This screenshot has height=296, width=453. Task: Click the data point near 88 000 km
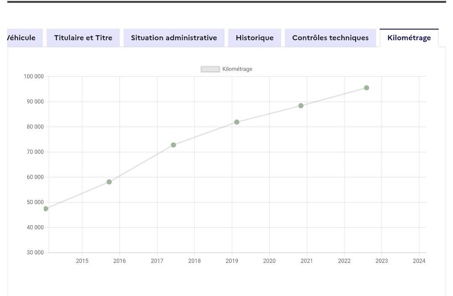pyautogui.click(x=301, y=106)
